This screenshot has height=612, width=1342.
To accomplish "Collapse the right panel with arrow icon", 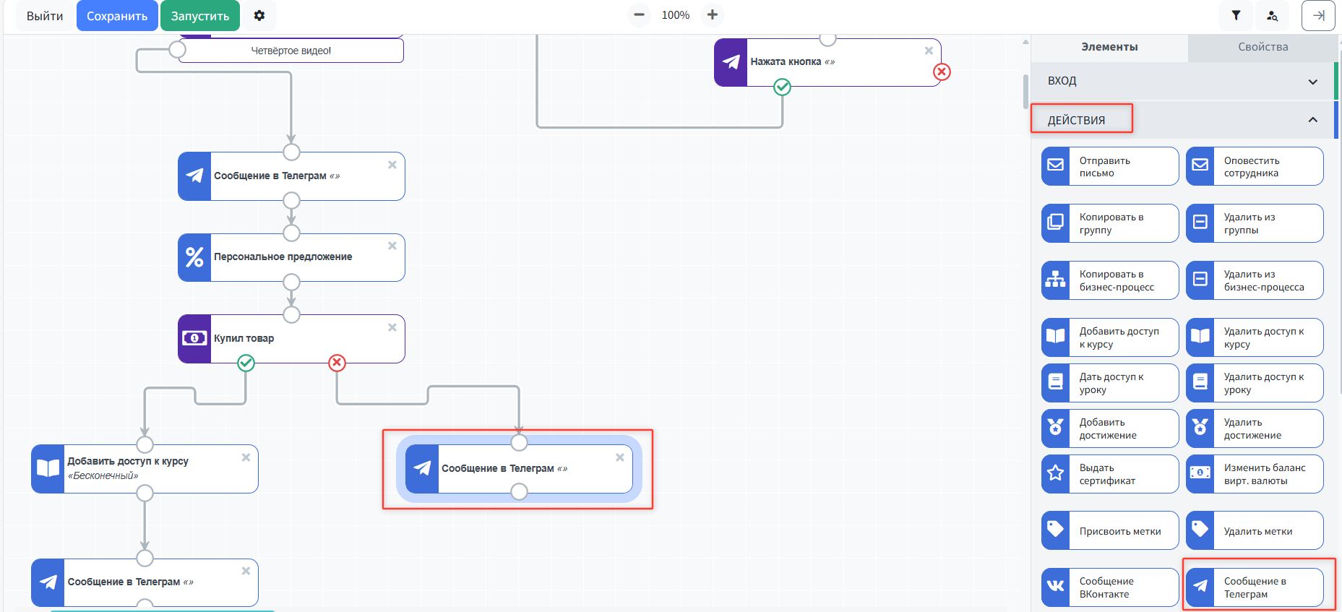I will 1318,16.
